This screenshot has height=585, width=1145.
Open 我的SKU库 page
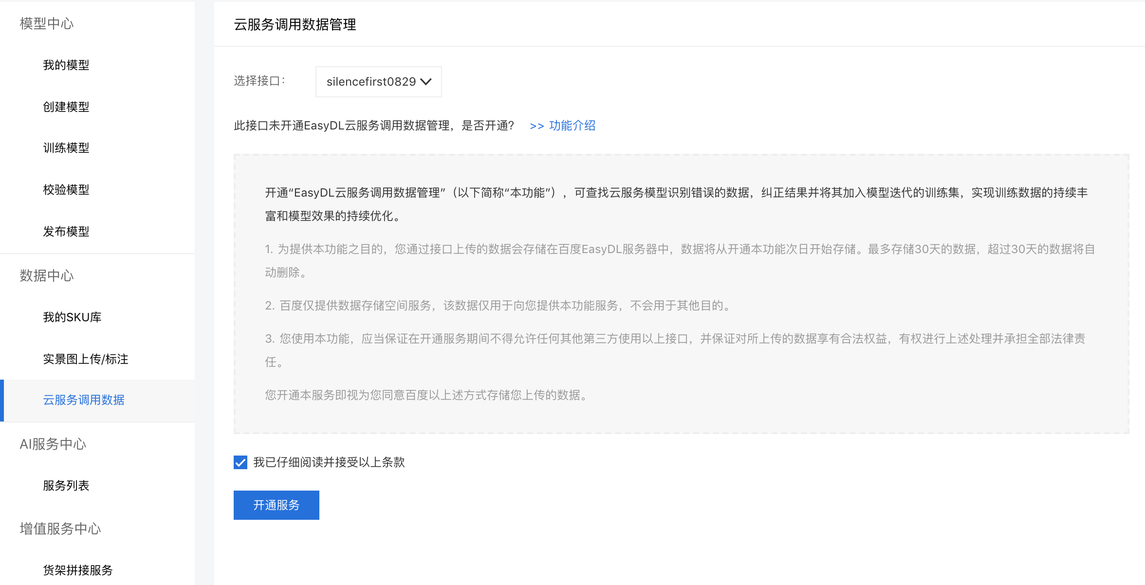click(72, 317)
